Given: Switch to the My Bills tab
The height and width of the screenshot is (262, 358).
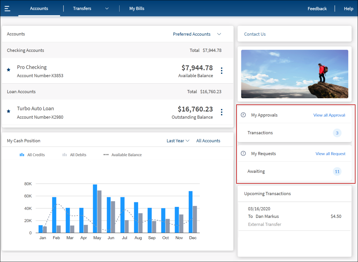Looking at the screenshot, I should (137, 8).
